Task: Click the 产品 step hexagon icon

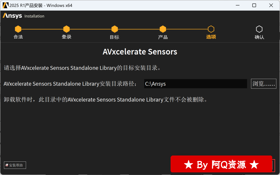Action: pyautogui.click(x=163, y=29)
